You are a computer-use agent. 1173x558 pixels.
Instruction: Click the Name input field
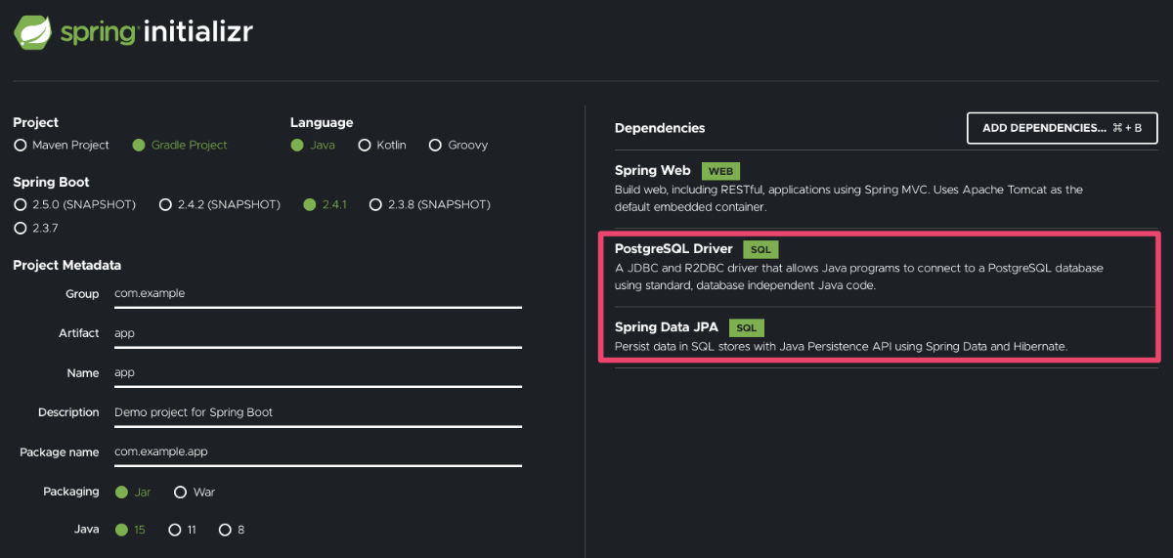click(x=317, y=372)
